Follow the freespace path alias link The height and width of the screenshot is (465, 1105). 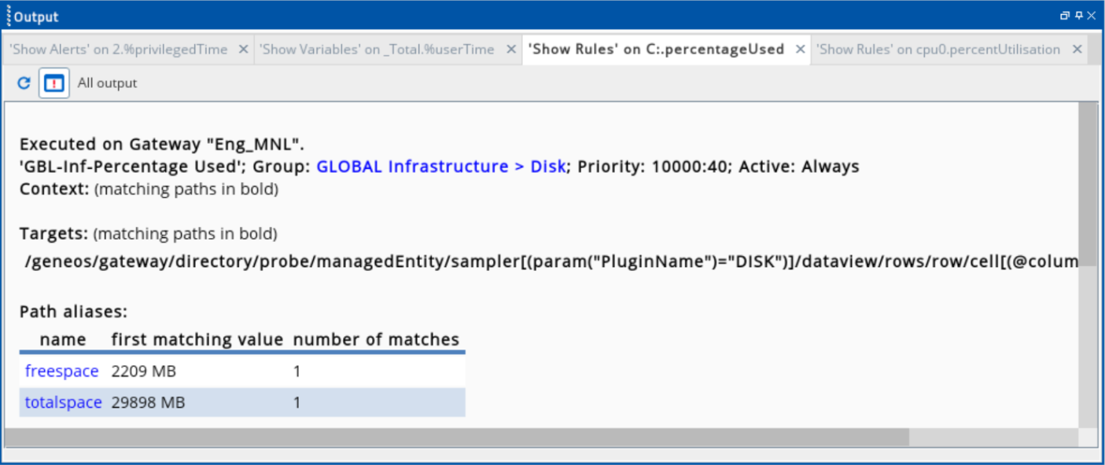pos(61,371)
